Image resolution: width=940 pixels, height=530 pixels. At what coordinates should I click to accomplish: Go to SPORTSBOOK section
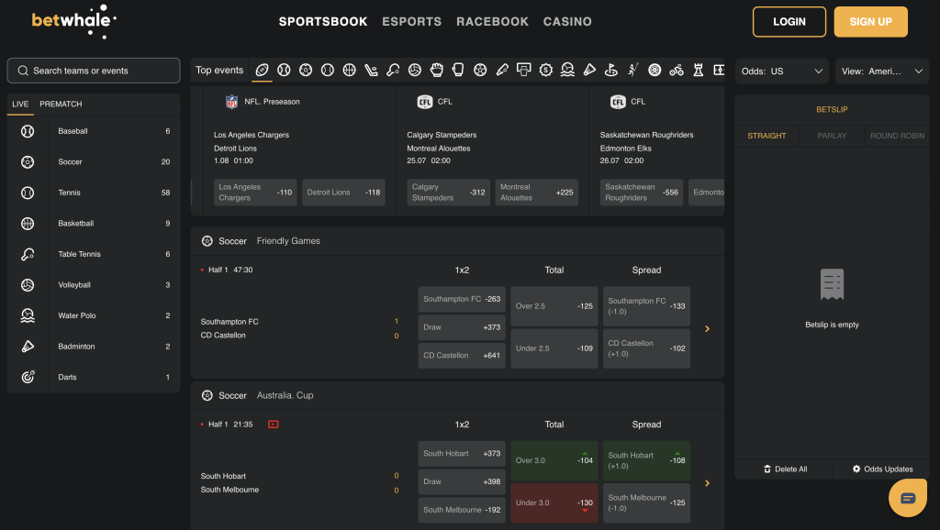tap(323, 22)
